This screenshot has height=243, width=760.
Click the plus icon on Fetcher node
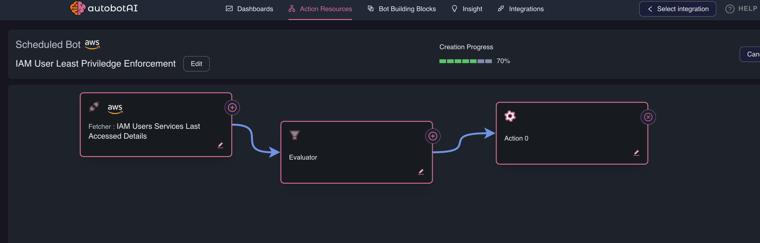pyautogui.click(x=232, y=108)
